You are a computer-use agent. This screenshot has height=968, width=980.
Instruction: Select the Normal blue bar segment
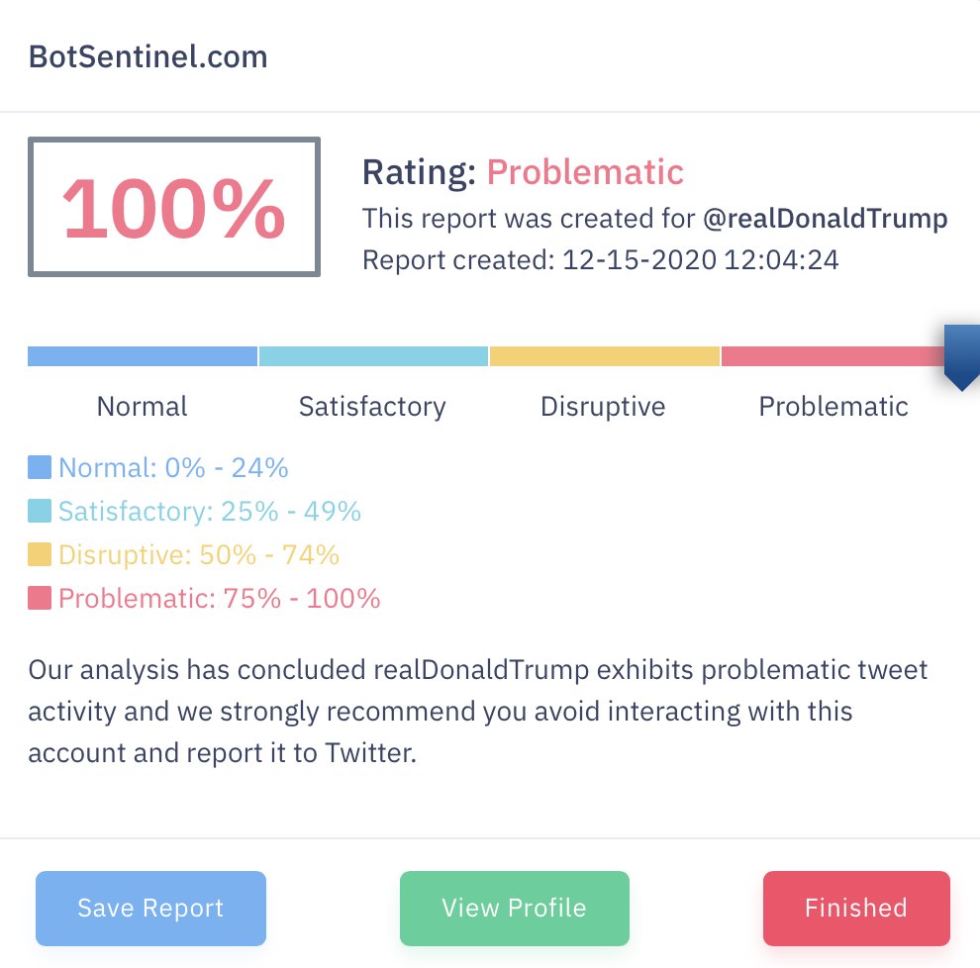pos(143,356)
